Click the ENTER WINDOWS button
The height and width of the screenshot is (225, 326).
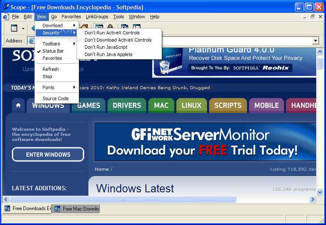(48, 155)
